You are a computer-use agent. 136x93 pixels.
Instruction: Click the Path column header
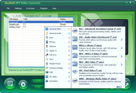(x=41, y=19)
